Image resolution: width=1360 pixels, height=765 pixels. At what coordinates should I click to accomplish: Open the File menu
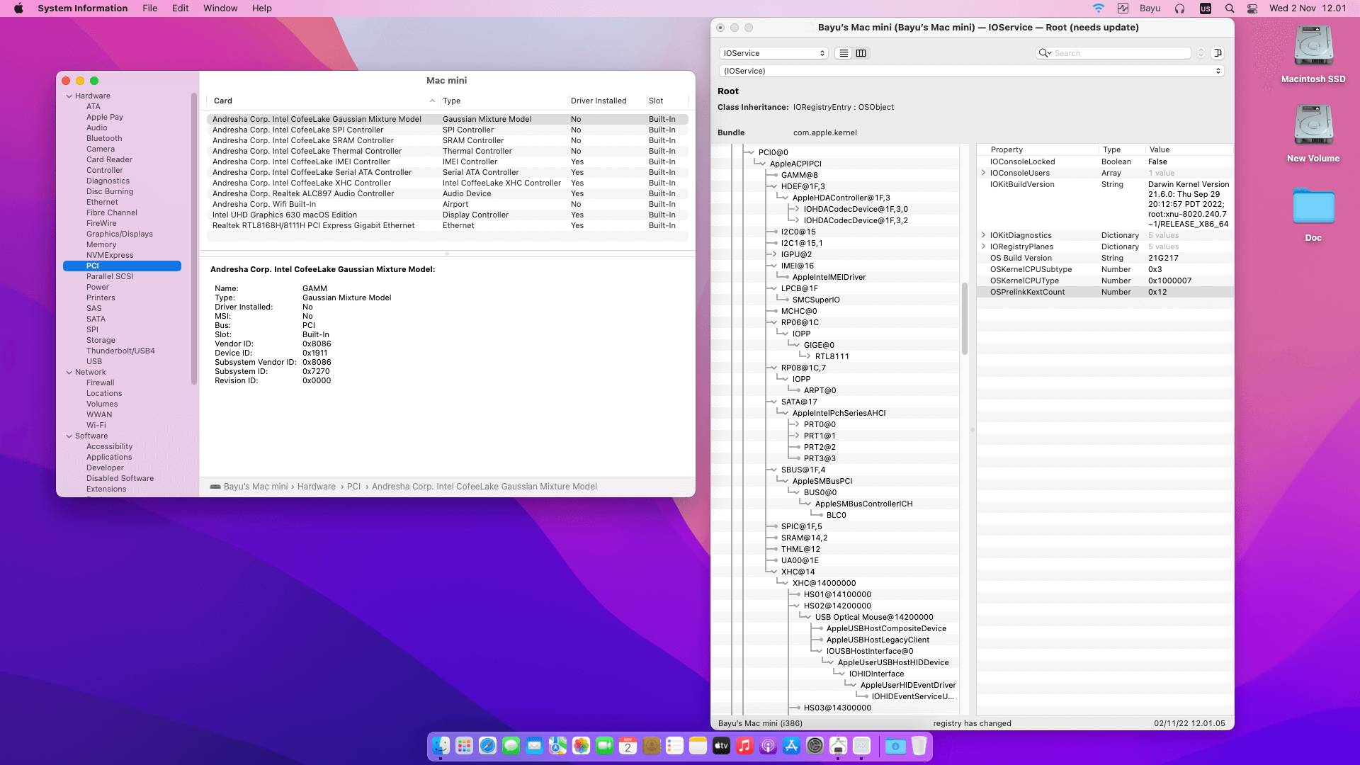pyautogui.click(x=149, y=8)
